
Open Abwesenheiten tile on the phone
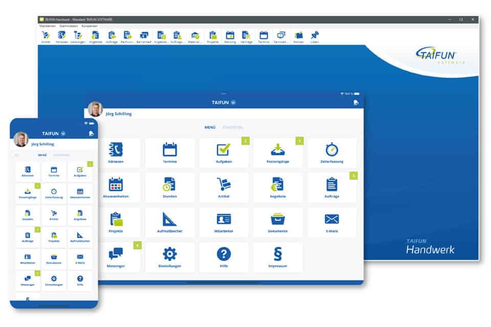pos(80,193)
